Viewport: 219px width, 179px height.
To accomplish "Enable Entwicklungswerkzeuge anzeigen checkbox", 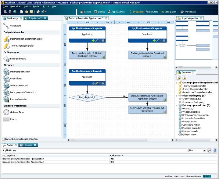I will (3, 139).
